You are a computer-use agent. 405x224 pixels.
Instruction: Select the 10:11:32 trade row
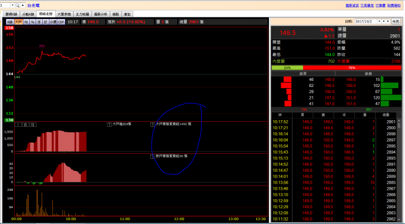335,219
